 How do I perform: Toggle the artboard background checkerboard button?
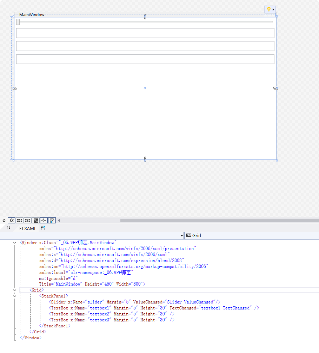[x=36, y=220]
